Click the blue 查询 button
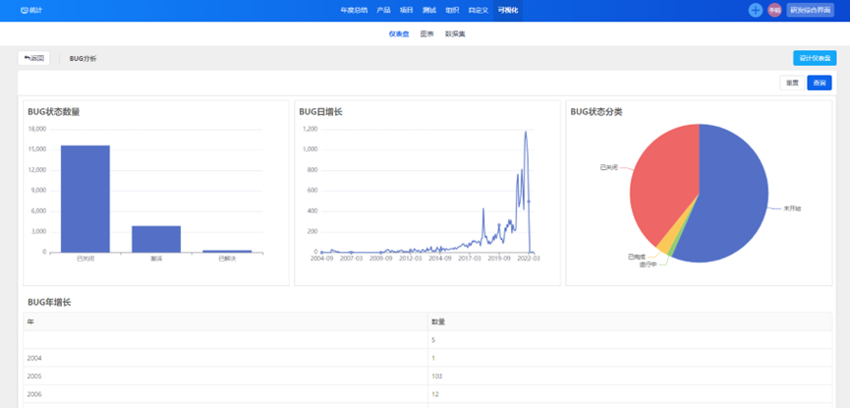 (820, 83)
